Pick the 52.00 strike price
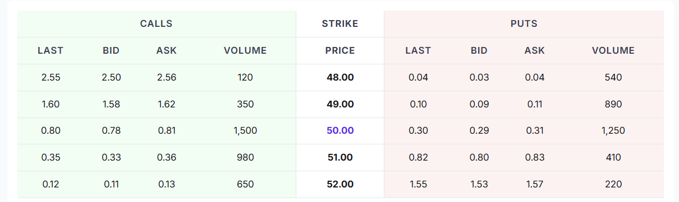This screenshot has width=679, height=202. pyautogui.click(x=340, y=184)
